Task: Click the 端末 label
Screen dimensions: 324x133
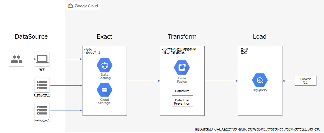Action: (42, 70)
